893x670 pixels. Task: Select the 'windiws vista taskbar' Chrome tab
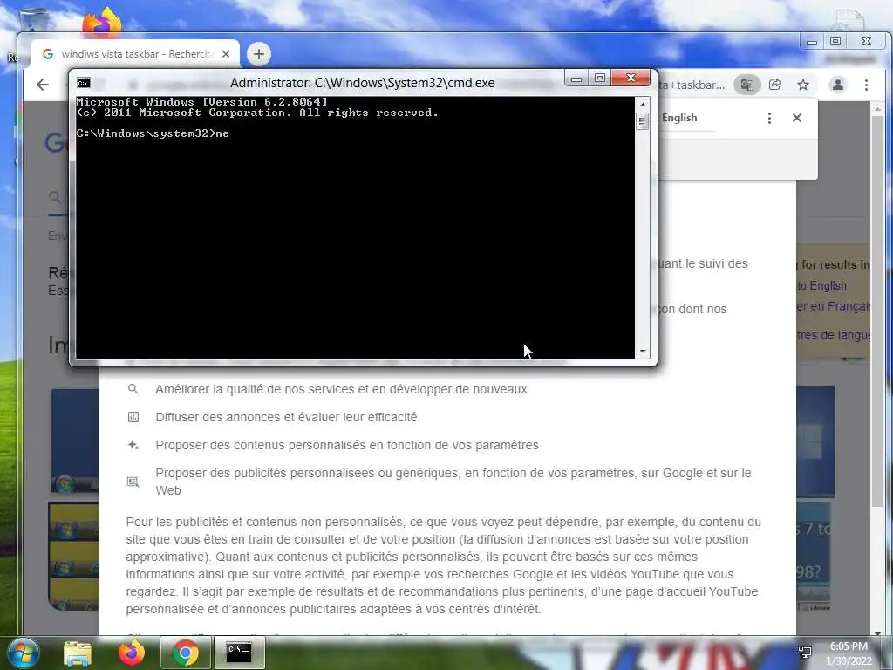coord(135,54)
